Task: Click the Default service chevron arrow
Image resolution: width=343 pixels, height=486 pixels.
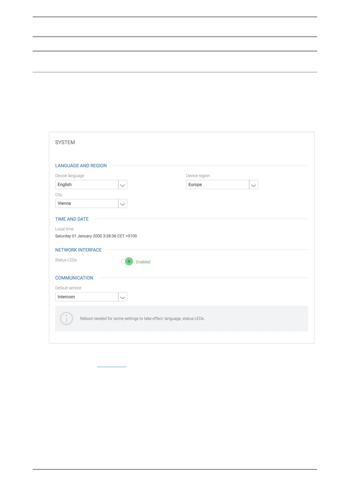Action: point(123,297)
